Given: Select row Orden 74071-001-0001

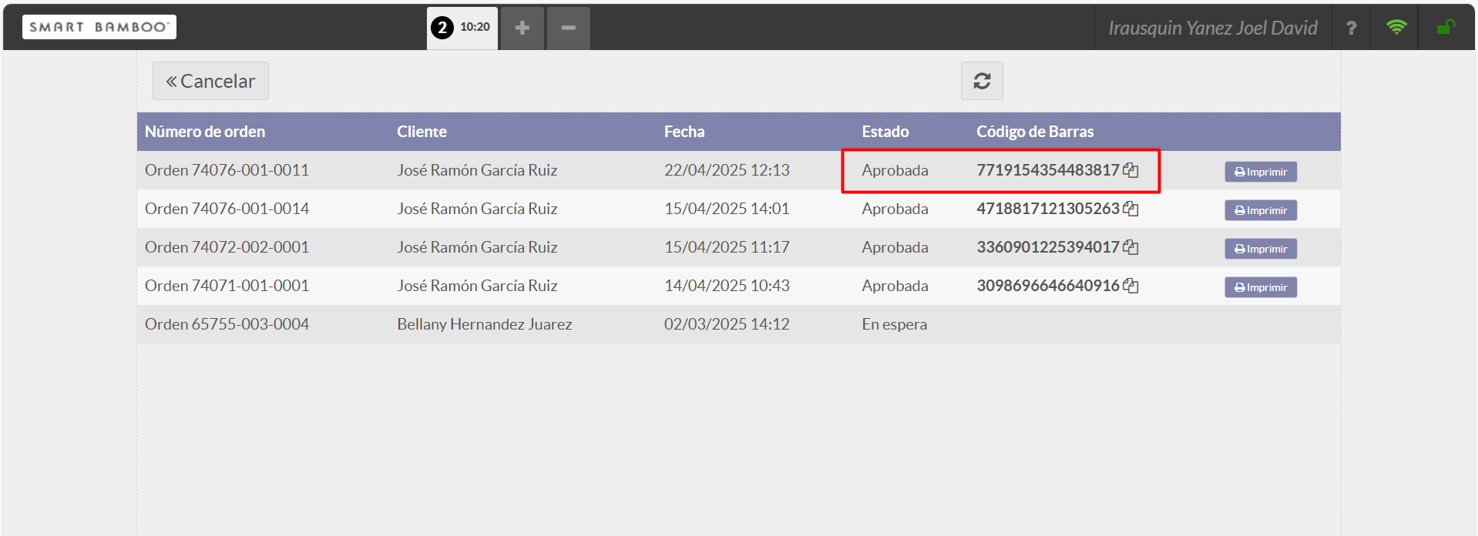Looking at the screenshot, I should click(x=738, y=286).
